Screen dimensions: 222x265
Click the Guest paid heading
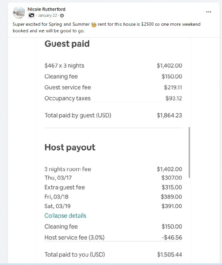67,44
